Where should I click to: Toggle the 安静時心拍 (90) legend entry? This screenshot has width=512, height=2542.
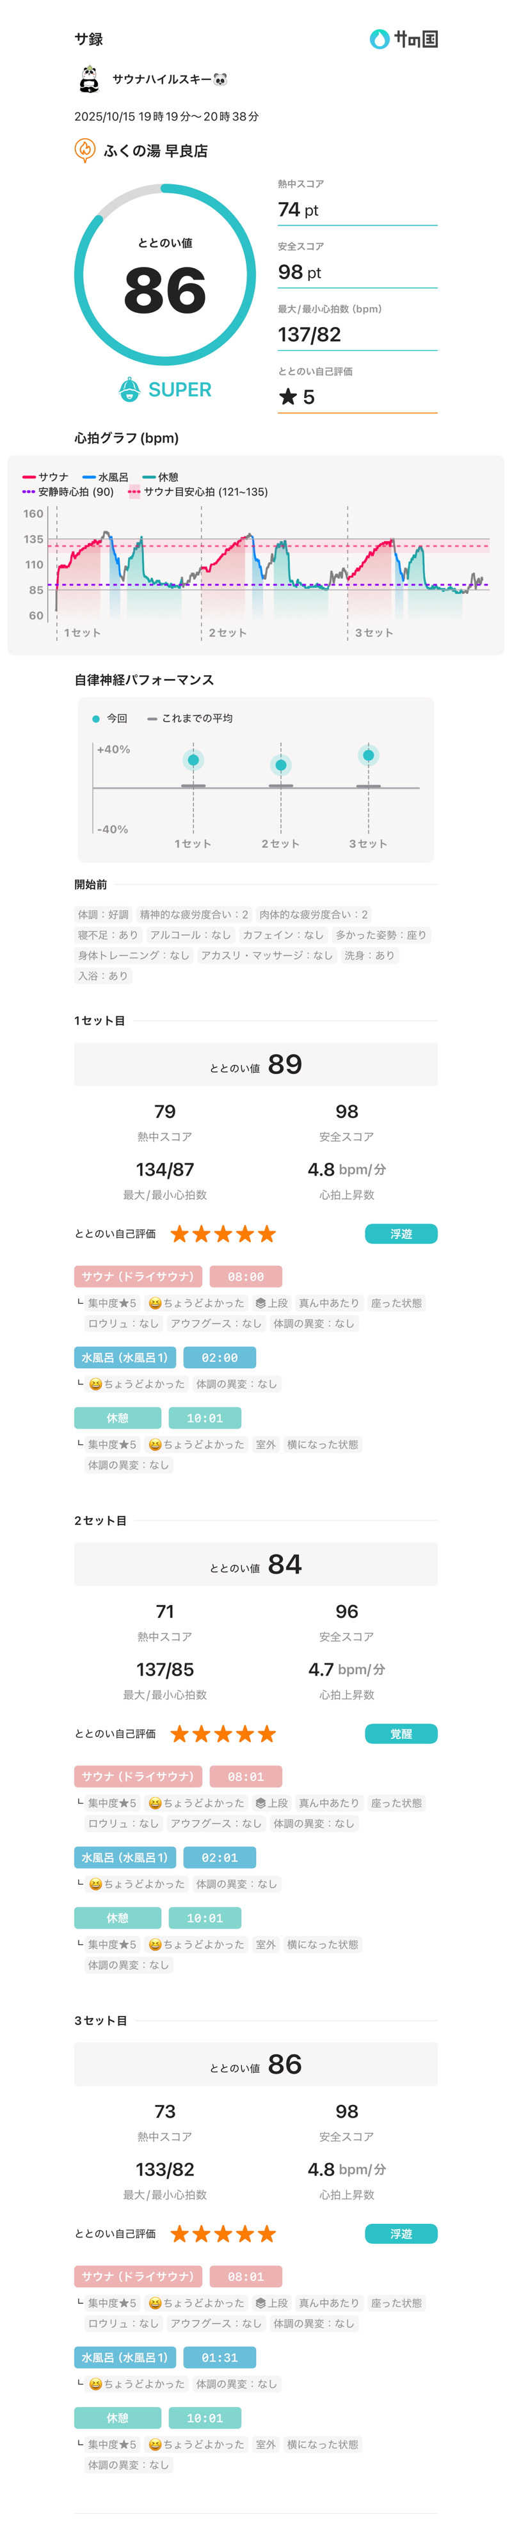[x=75, y=492]
